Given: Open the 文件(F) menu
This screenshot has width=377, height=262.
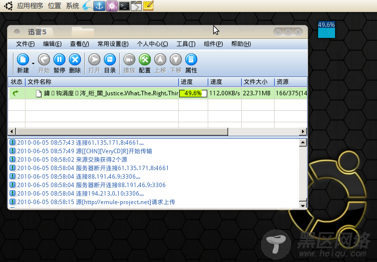Looking at the screenshot, I should point(25,44).
